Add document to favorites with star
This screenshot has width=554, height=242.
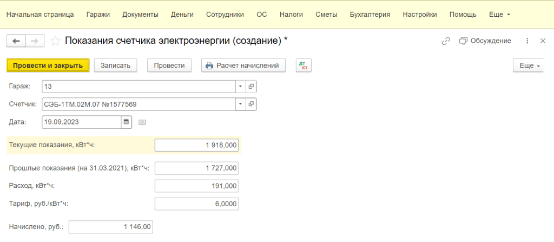point(55,41)
